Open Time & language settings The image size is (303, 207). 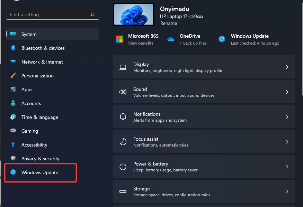[x=53, y=117]
